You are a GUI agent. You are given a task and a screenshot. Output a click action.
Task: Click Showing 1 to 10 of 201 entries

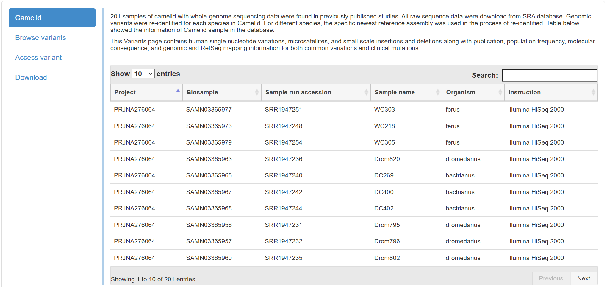pos(153,279)
